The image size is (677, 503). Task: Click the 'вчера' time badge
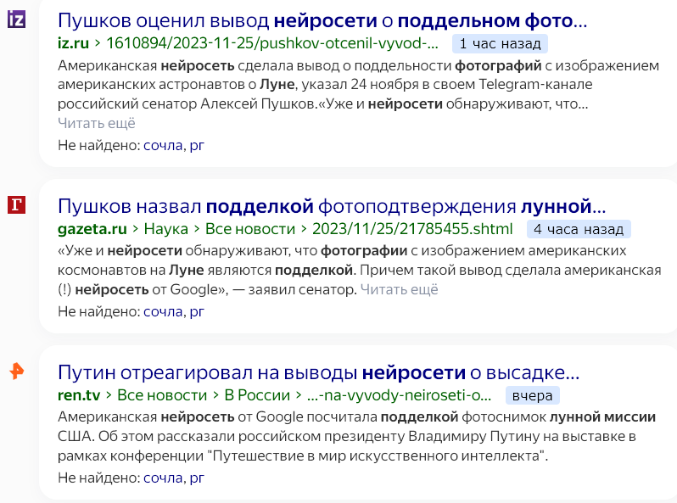[533, 395]
